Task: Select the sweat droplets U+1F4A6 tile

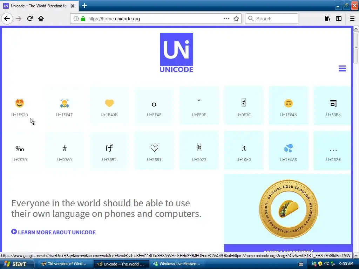Action: click(x=289, y=151)
